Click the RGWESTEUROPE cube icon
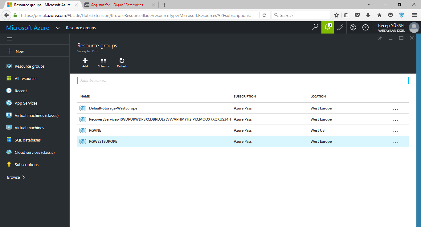The width and height of the screenshot is (421, 227). pos(83,141)
